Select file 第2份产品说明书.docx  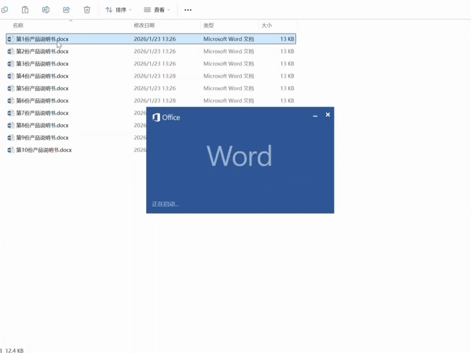[x=42, y=51]
